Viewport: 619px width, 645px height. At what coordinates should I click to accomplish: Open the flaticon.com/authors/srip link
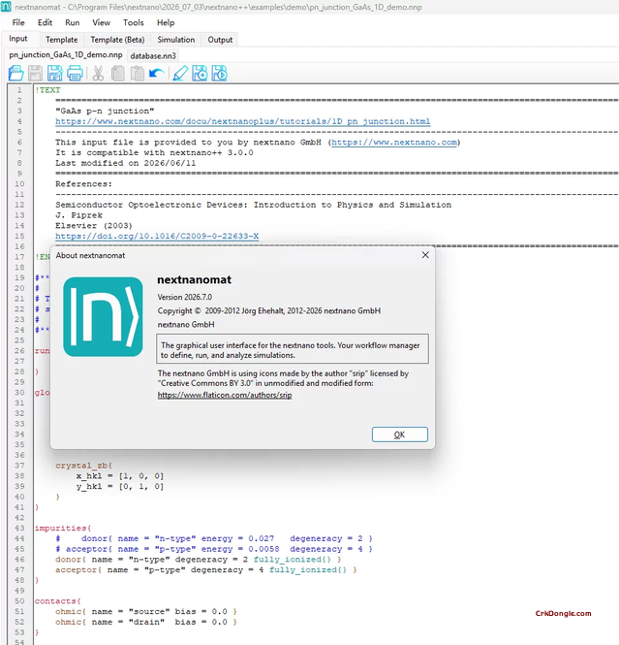tap(225, 395)
